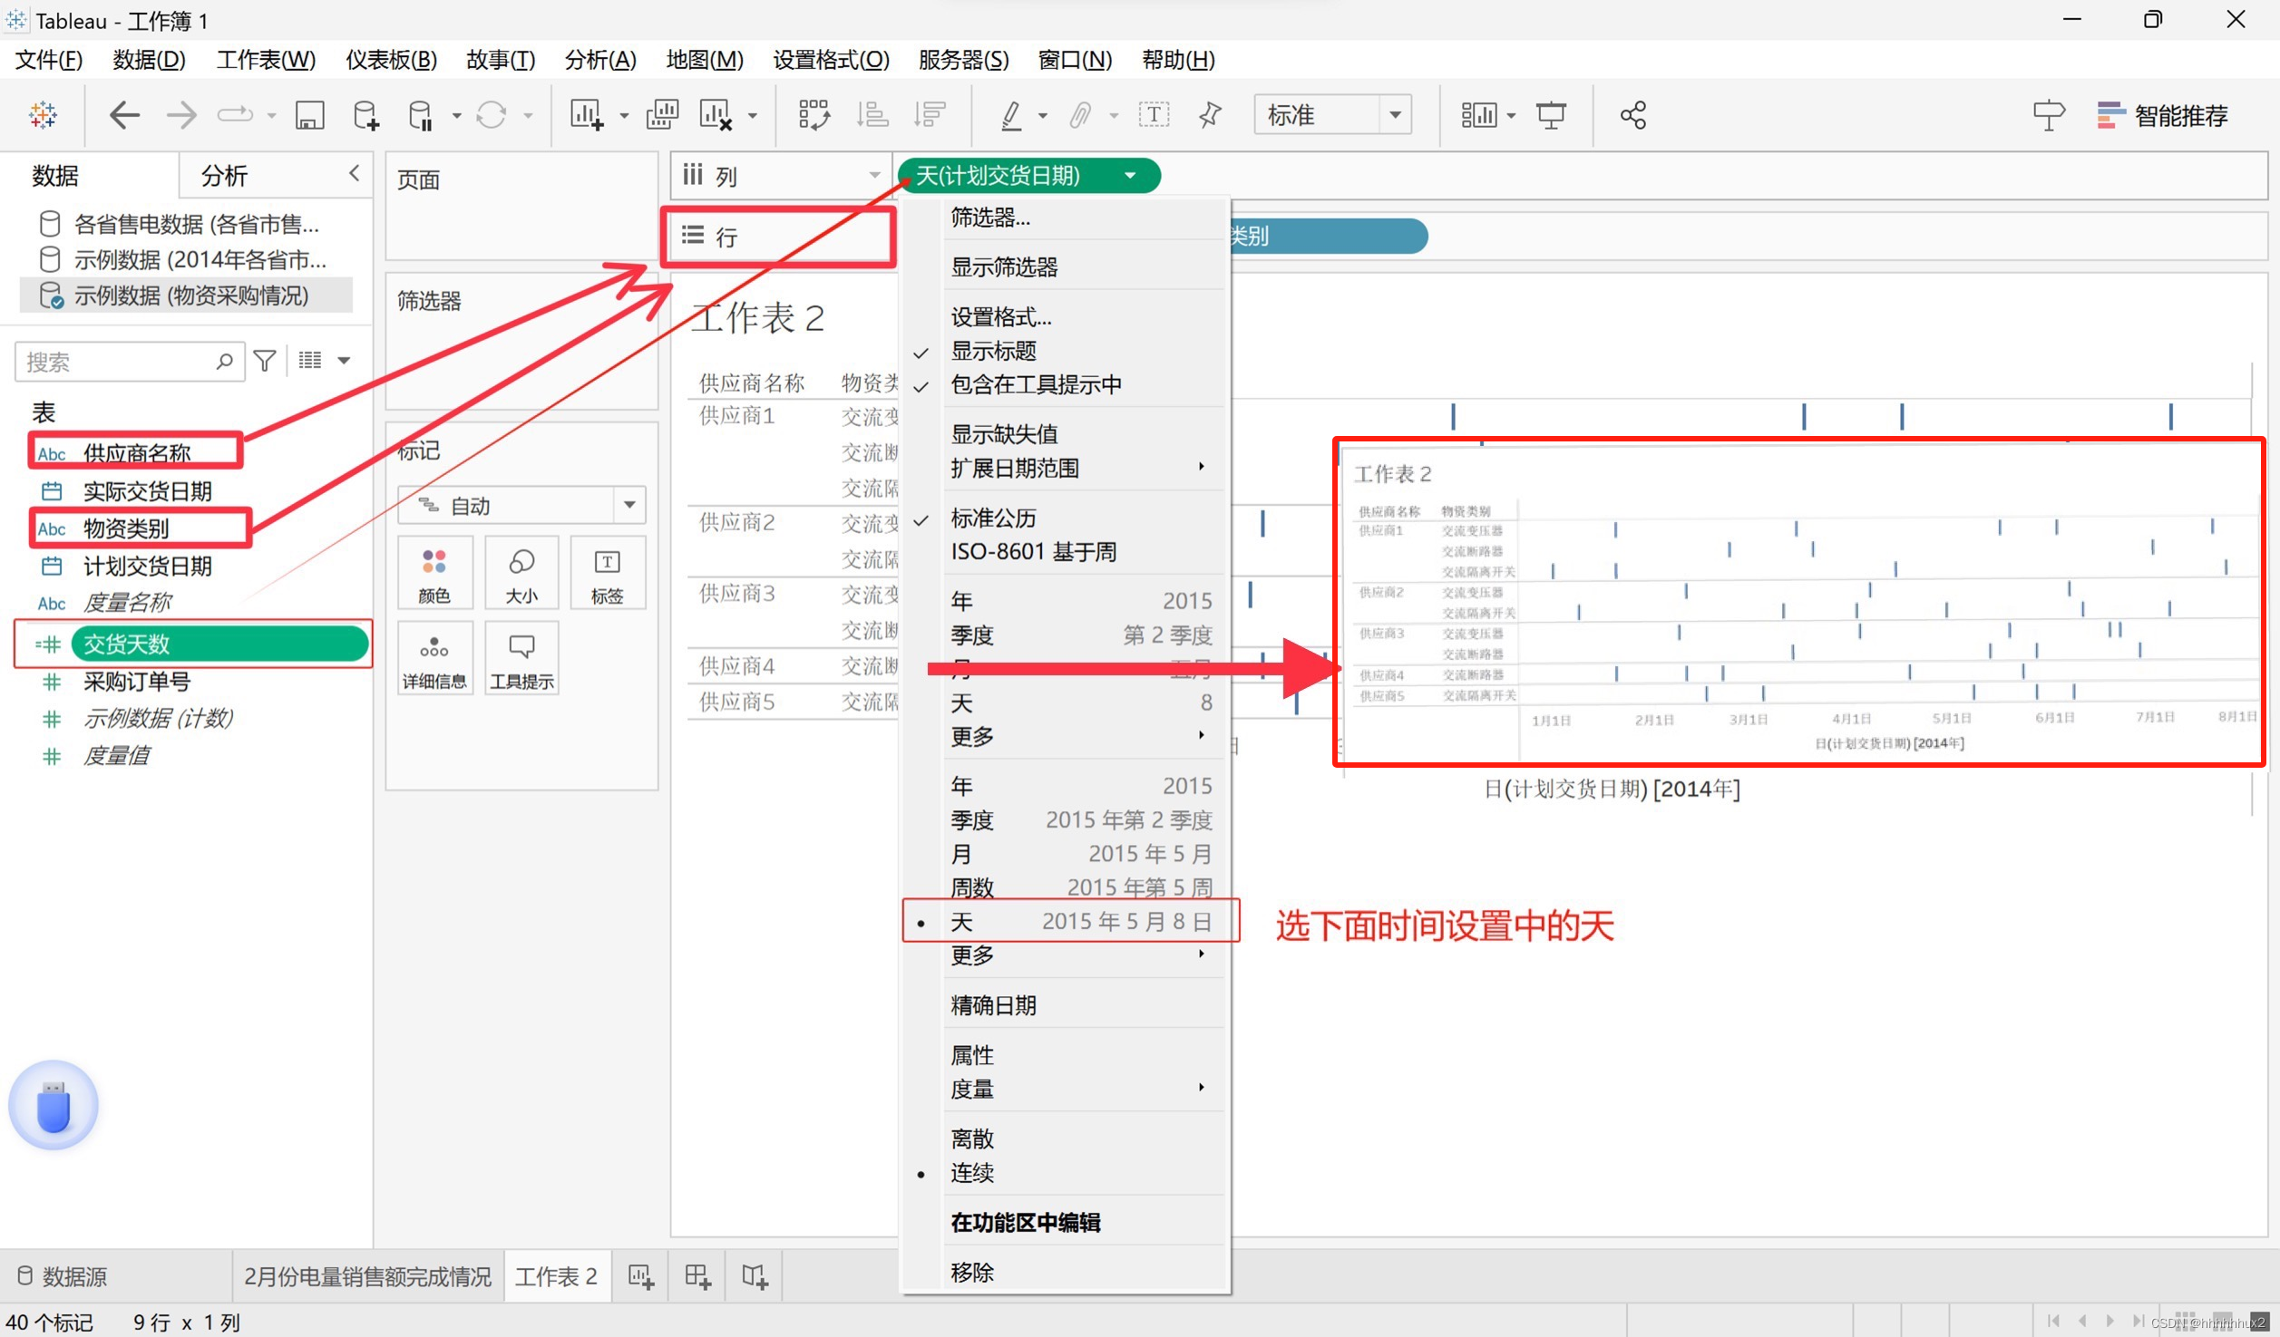Click the sort ascending toolbar icon
2280x1337 pixels.
coord(872,116)
